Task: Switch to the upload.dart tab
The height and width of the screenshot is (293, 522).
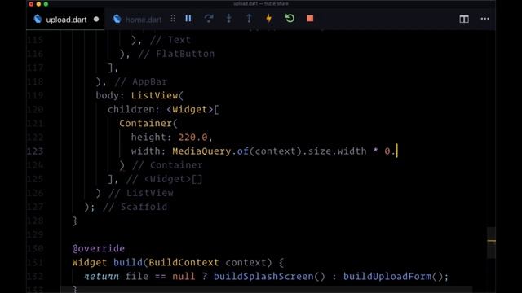Action: pyautogui.click(x=66, y=20)
